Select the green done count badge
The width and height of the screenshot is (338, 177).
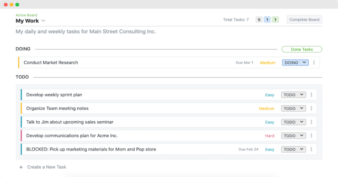pos(275,20)
